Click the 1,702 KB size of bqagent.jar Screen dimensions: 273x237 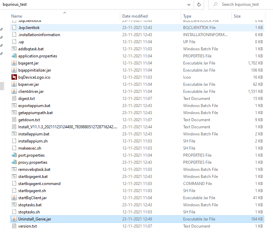255,63
